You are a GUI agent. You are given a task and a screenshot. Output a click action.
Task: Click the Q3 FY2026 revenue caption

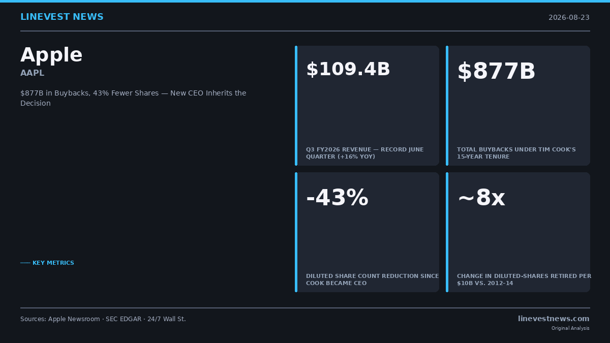point(364,153)
